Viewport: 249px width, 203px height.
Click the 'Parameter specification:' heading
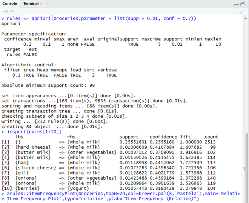[x=34, y=34]
